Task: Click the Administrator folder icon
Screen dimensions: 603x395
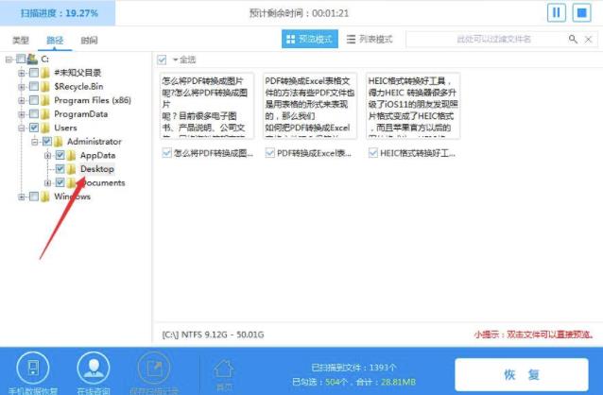Action: (x=59, y=142)
